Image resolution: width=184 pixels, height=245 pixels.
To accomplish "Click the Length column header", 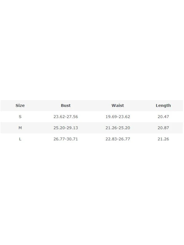I will [163, 105].
